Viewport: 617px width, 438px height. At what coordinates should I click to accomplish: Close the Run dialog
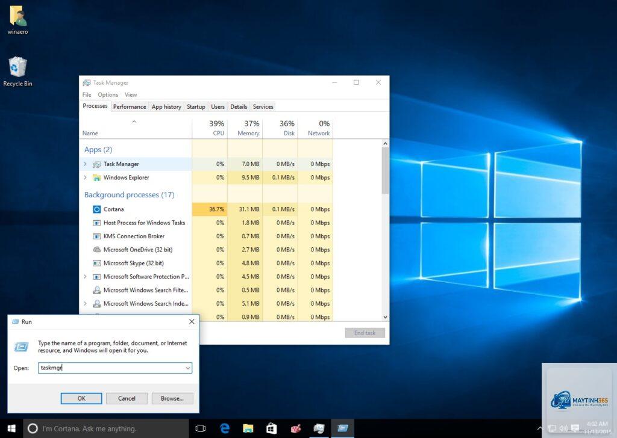(192, 321)
